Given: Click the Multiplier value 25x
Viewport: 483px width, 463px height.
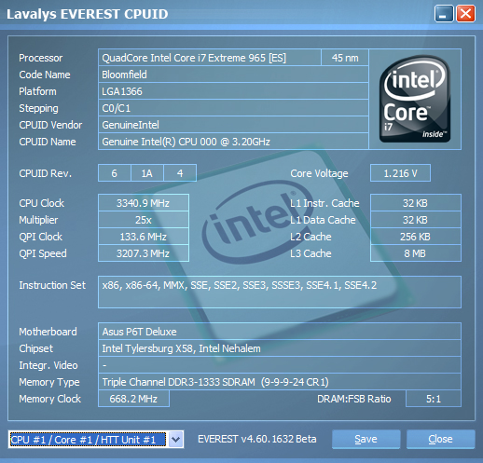Looking at the screenshot, I should coord(144,220).
